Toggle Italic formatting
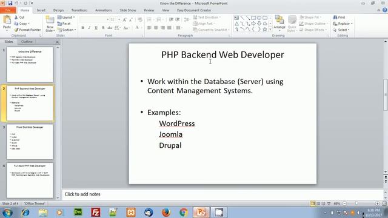The height and width of the screenshot is (218, 388). 89,28
